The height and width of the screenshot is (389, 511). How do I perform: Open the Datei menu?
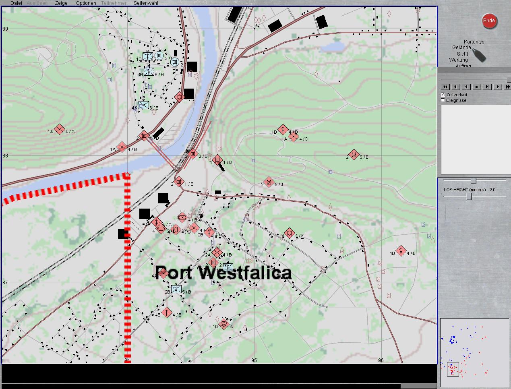[x=16, y=3]
